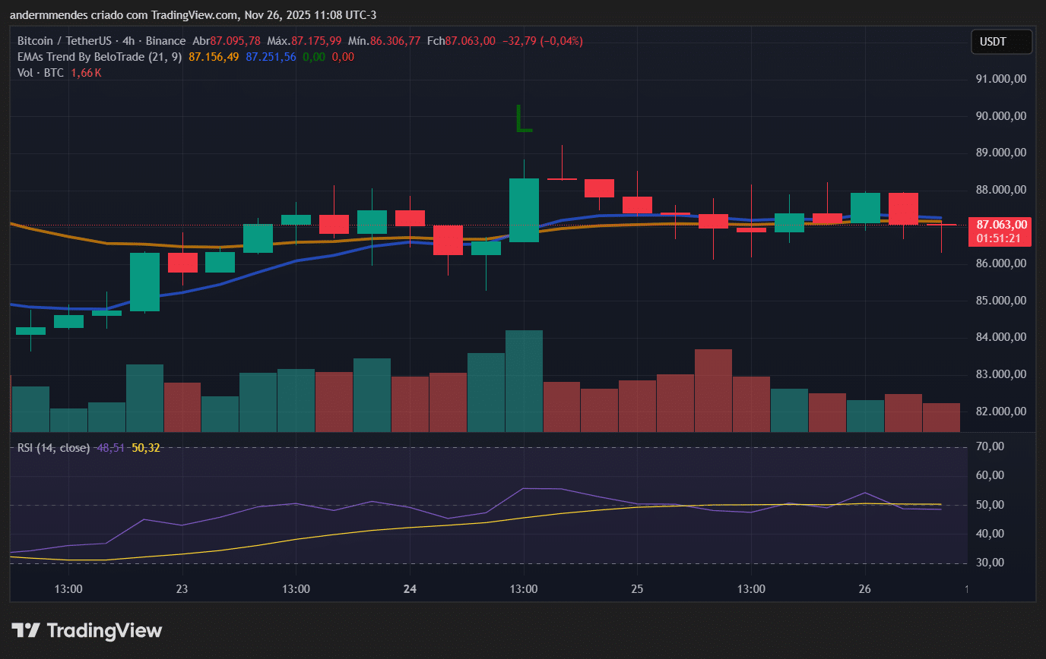Image resolution: width=1046 pixels, height=659 pixels.
Task: Toggle the USDT currency button
Action: point(1001,42)
